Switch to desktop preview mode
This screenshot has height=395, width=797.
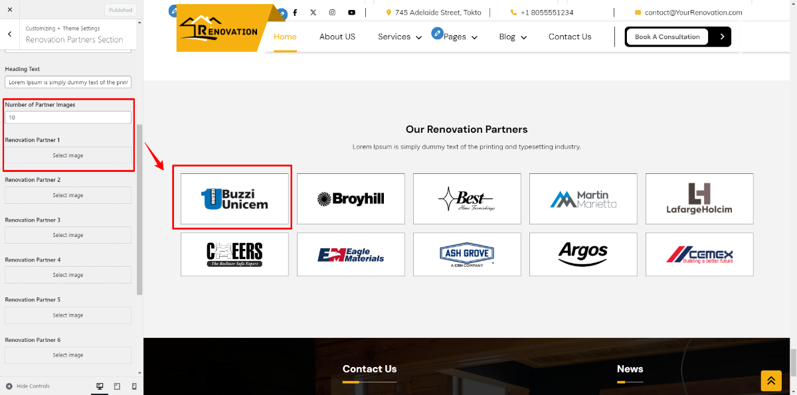pos(100,386)
